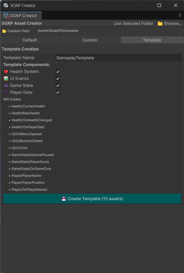This screenshot has width=184, height=273.
Task: Select the Template tab
Action: coord(152,40)
